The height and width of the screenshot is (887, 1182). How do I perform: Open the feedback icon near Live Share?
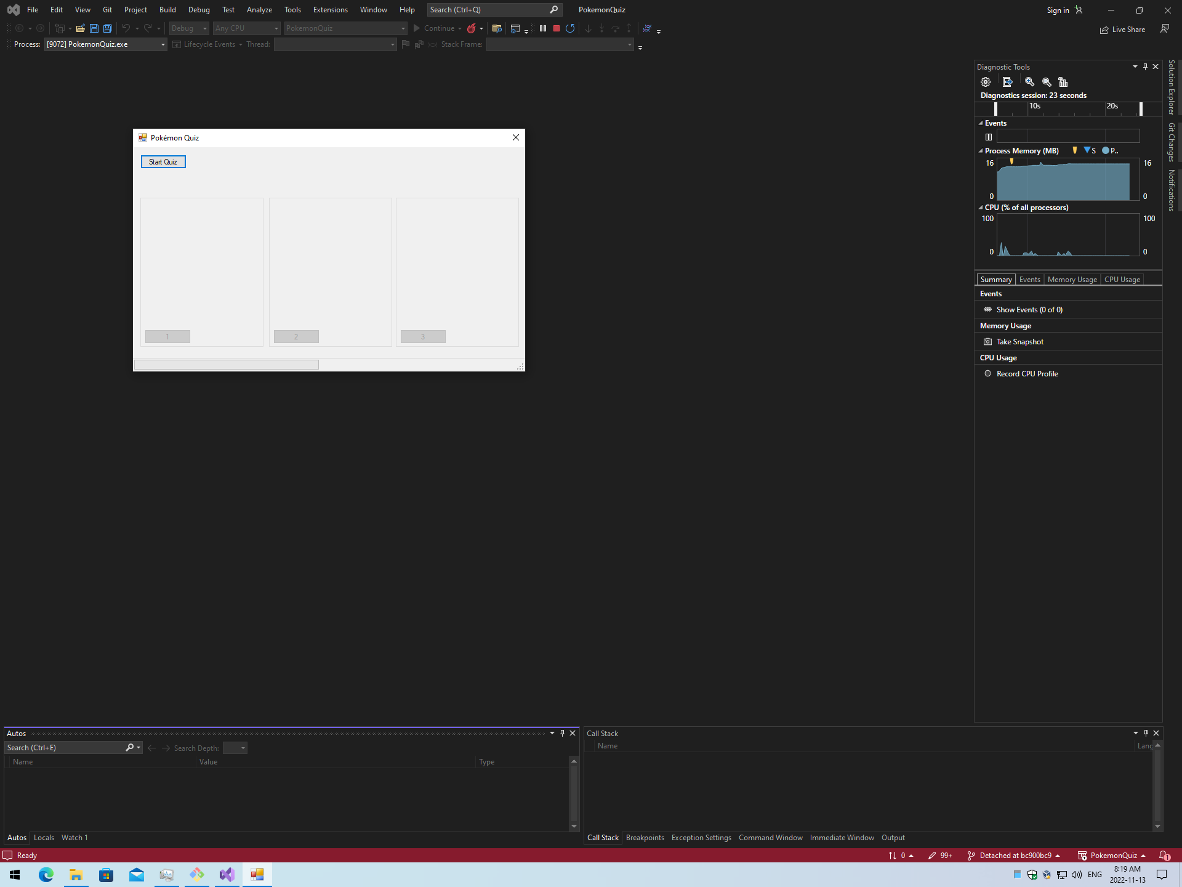1165,28
